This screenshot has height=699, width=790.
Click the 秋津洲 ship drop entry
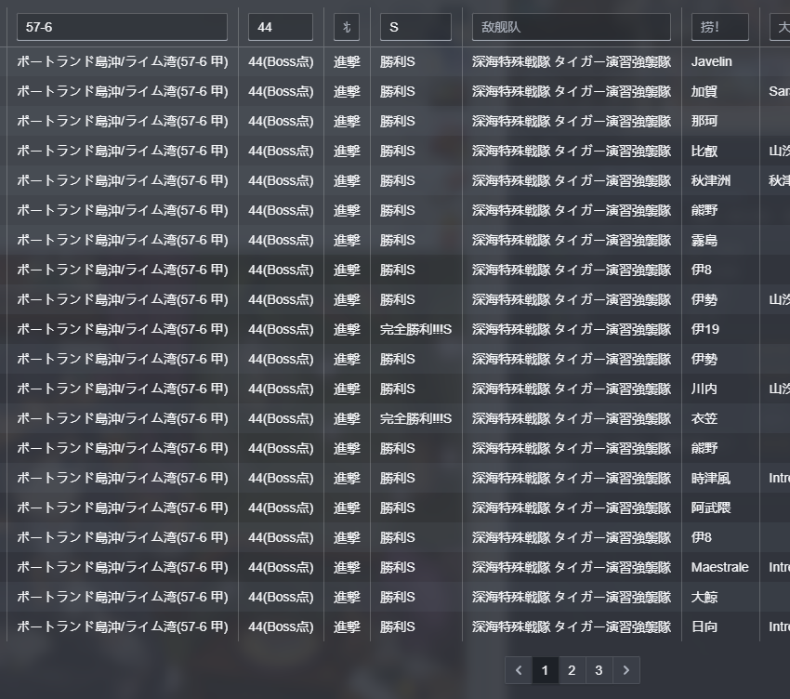click(710, 181)
